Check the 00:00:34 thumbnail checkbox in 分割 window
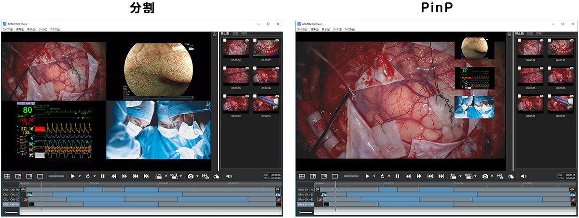Viewport: 579px width, 218px height. pos(225,40)
